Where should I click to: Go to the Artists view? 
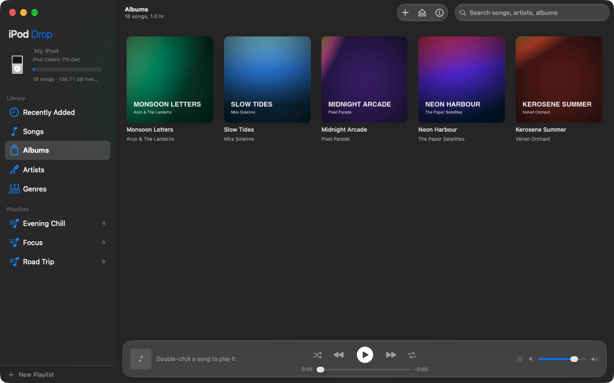58,170
